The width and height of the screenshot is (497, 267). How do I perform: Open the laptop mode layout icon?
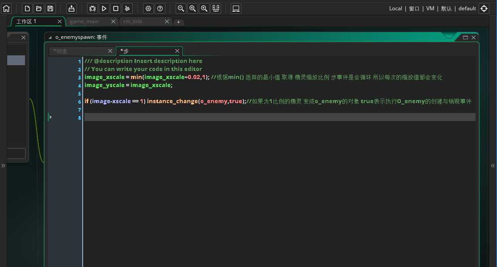click(236, 8)
